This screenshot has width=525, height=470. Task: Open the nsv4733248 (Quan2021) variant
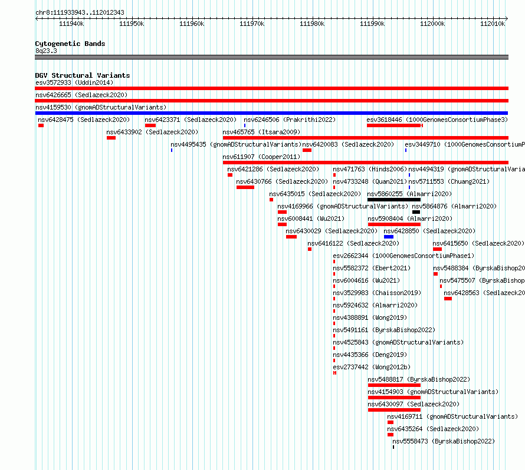point(370,181)
